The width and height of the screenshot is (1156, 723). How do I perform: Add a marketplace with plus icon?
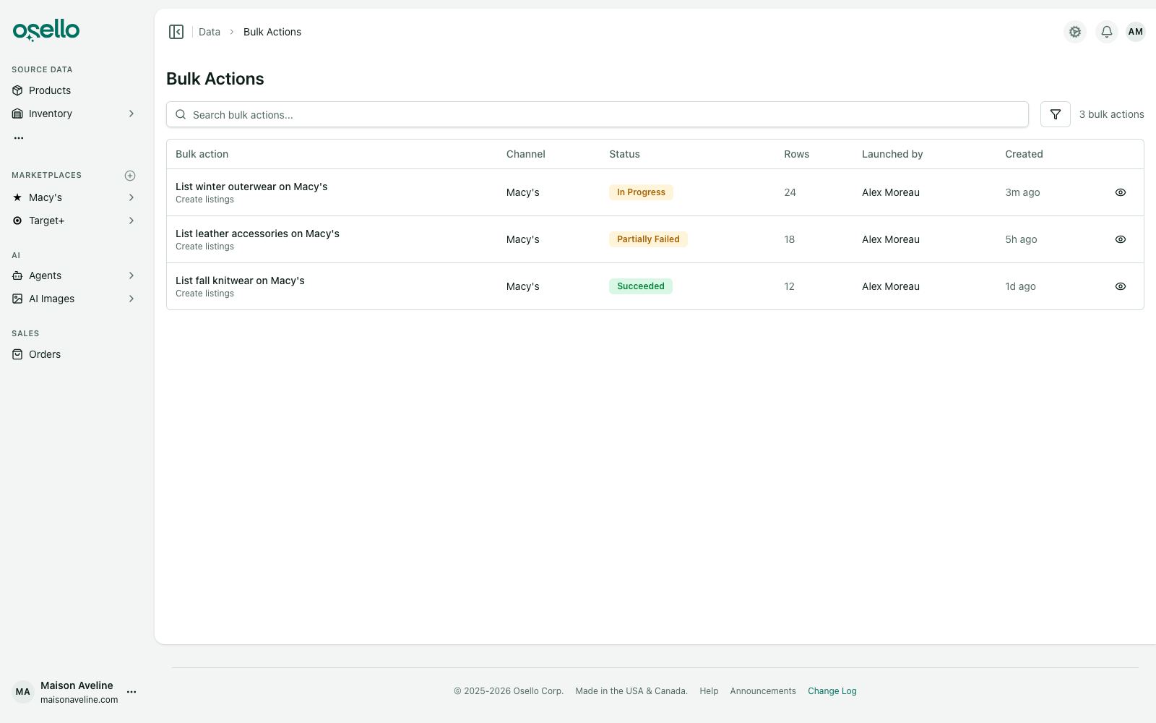click(130, 176)
